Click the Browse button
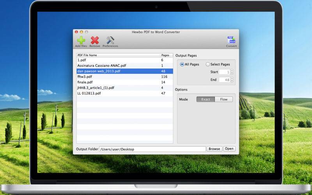Viewport: 312px width, 195px height. [214, 149]
